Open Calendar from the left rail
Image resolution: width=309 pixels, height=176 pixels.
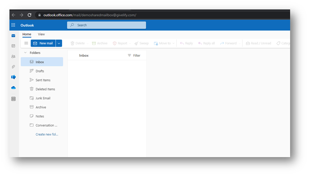(x=13, y=46)
